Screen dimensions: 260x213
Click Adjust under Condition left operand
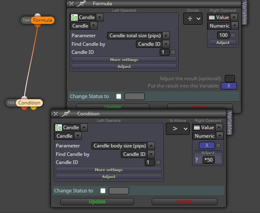[109, 177]
